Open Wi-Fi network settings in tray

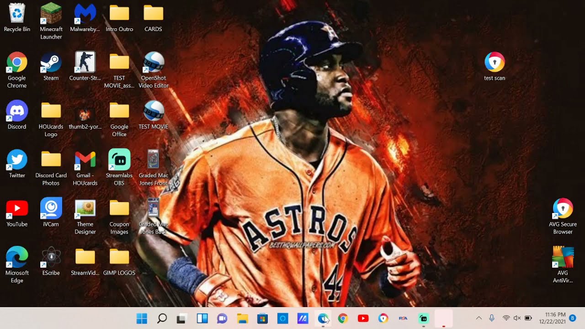click(506, 318)
